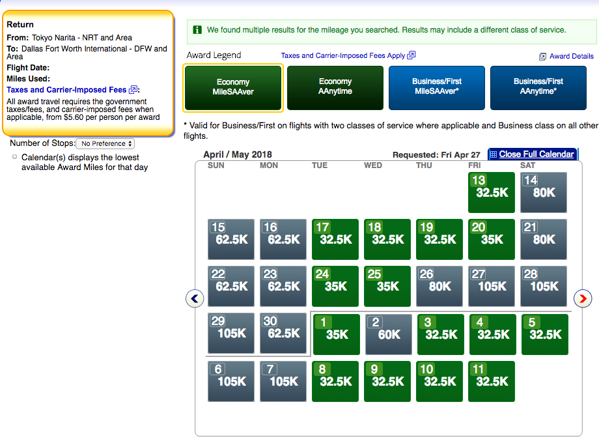Open Taxes and Carrier-Imposed Fees Apply link

point(342,56)
